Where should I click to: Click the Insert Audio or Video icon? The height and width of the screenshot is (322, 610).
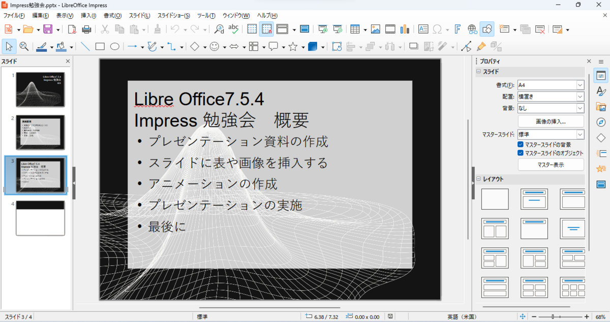click(x=390, y=29)
